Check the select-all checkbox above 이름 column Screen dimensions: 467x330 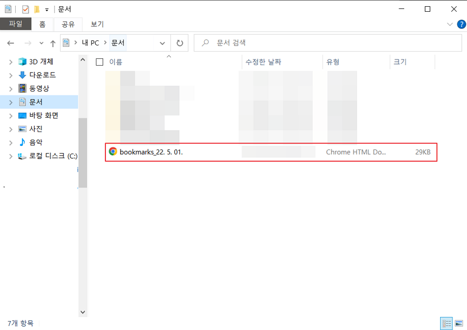tap(99, 62)
